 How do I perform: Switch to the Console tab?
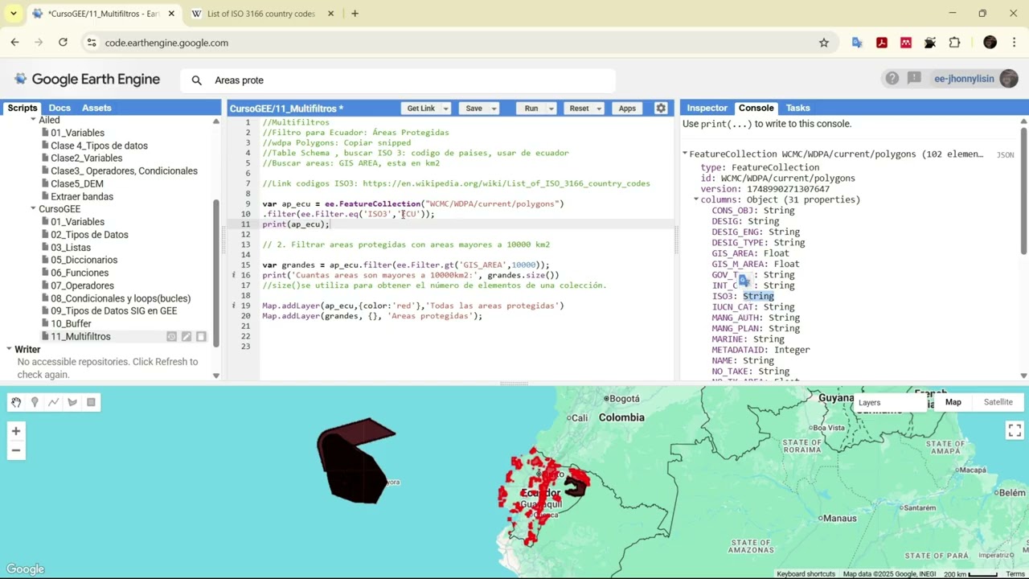coord(756,108)
